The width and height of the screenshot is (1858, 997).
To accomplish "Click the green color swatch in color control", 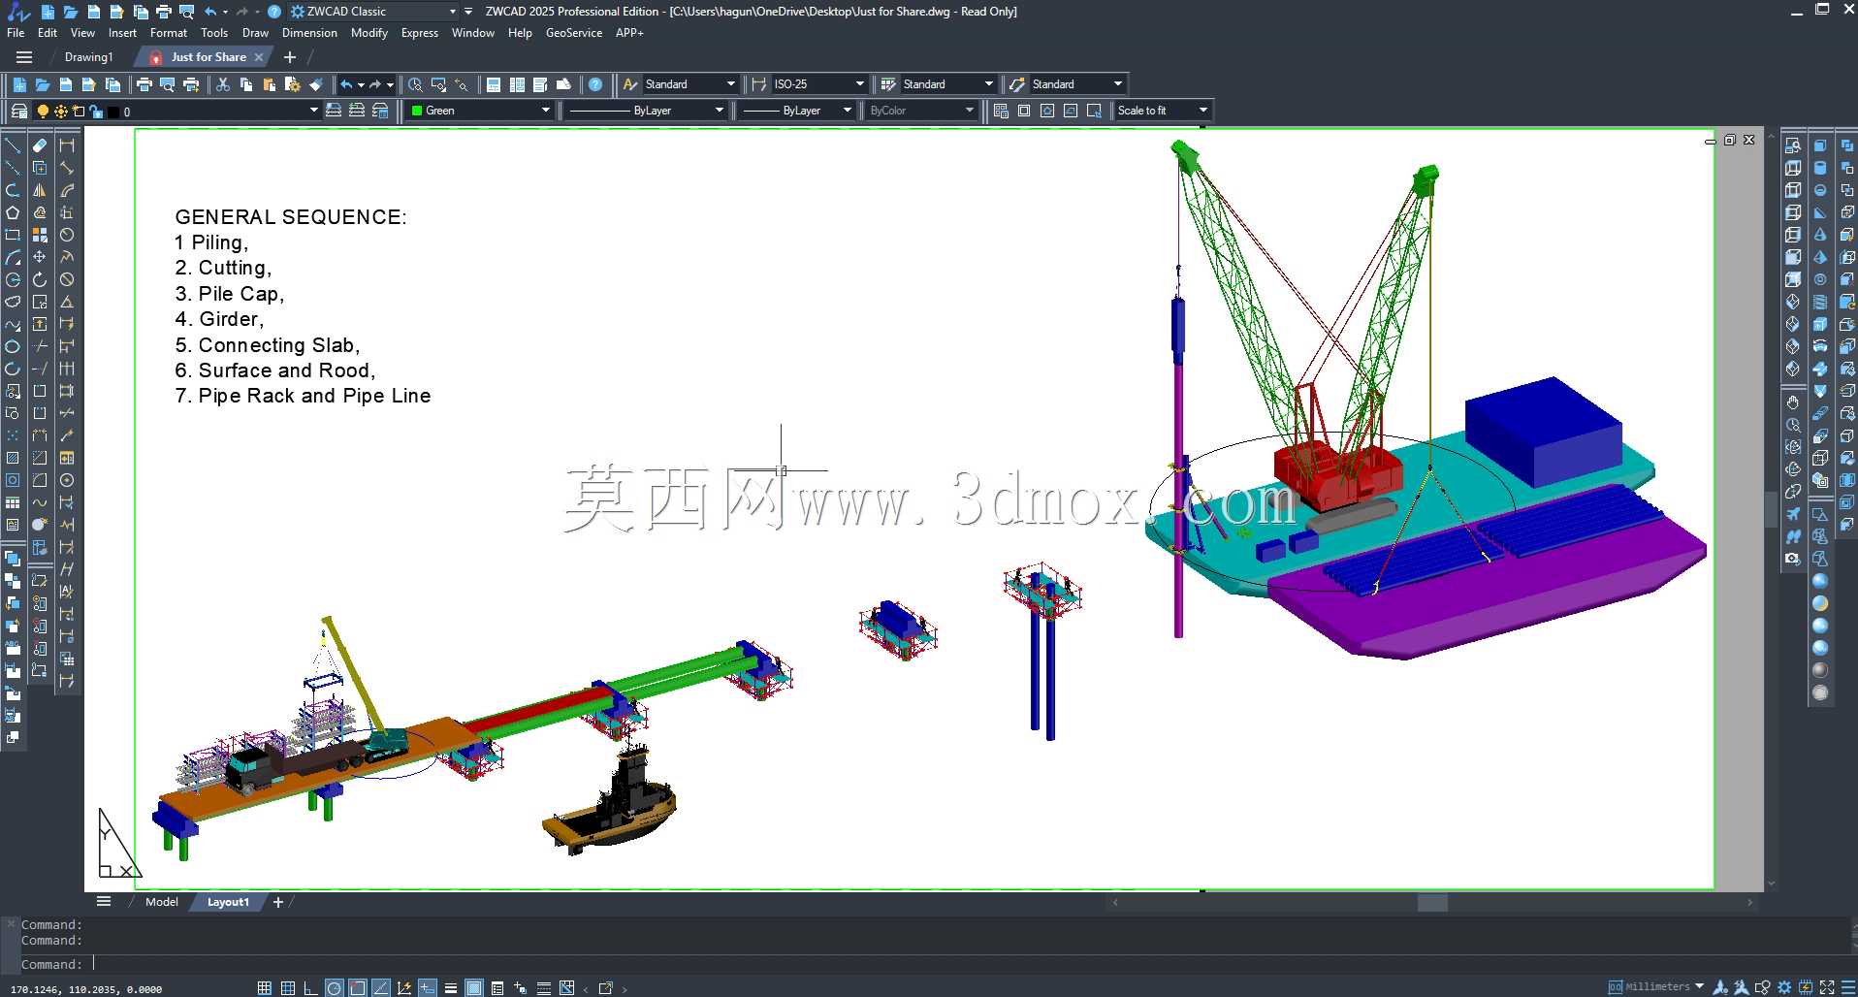I will pos(417,111).
